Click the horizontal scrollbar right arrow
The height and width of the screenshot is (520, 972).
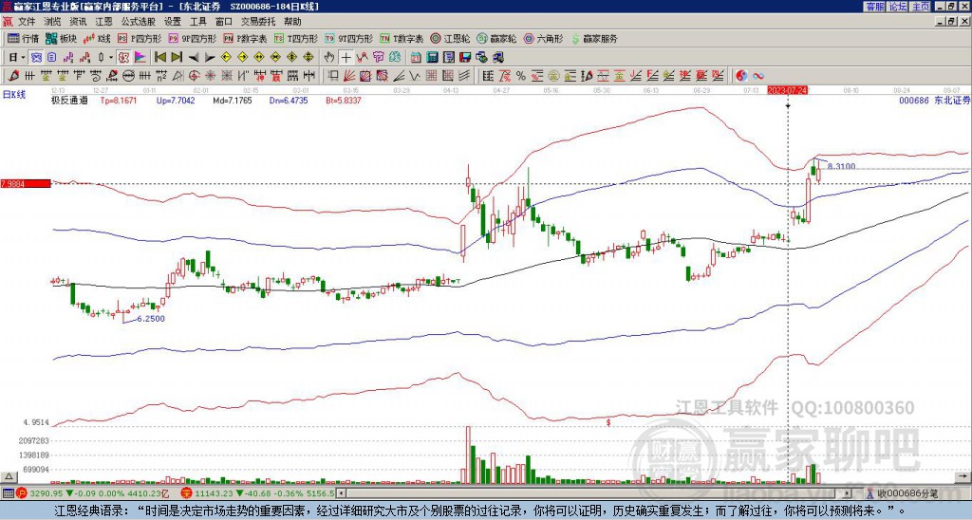point(848,493)
